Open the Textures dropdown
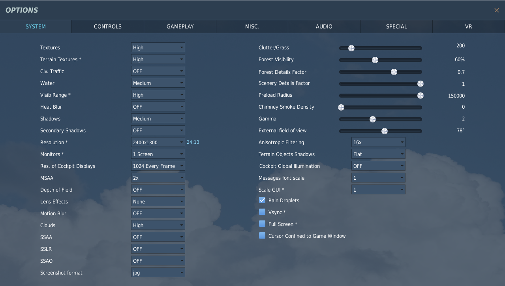 tap(158, 47)
